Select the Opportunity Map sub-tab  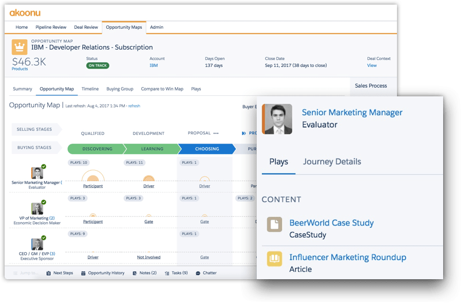57,89
